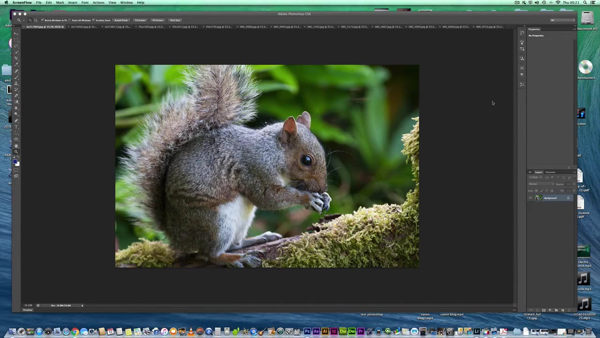This screenshot has height=338, width=600.
Task: Toggle lock position in Layers panel
Action: point(547,191)
